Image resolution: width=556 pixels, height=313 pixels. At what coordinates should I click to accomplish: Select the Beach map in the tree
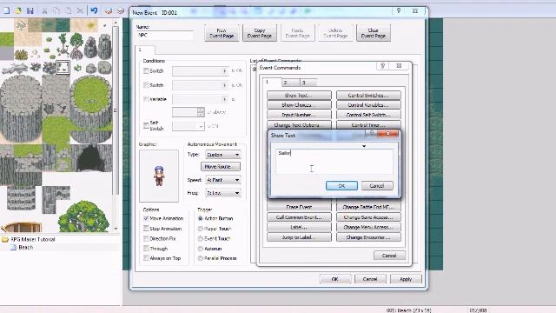pyautogui.click(x=25, y=247)
